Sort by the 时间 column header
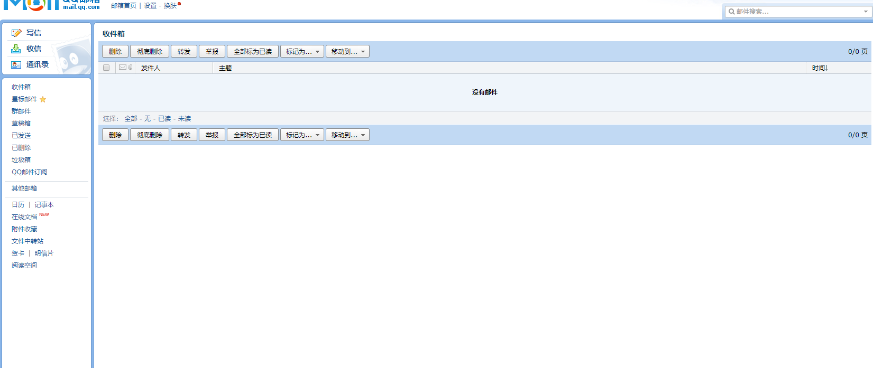 [x=820, y=68]
